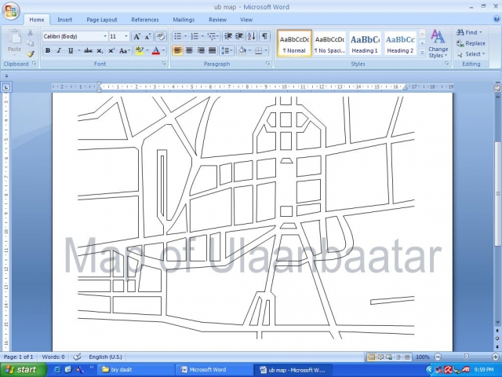502x377 pixels.
Task: Click the Windows start button
Action: coord(23,370)
